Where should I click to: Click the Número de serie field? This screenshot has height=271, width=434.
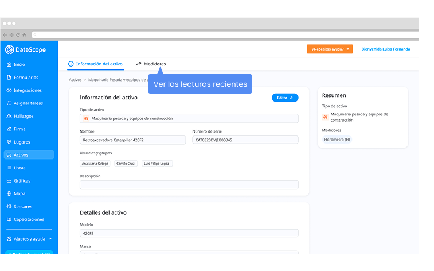(245, 140)
